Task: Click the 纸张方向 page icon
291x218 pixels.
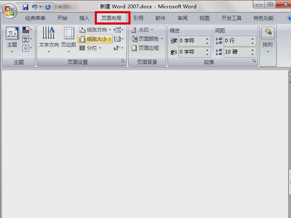Action: pyautogui.click(x=82, y=29)
